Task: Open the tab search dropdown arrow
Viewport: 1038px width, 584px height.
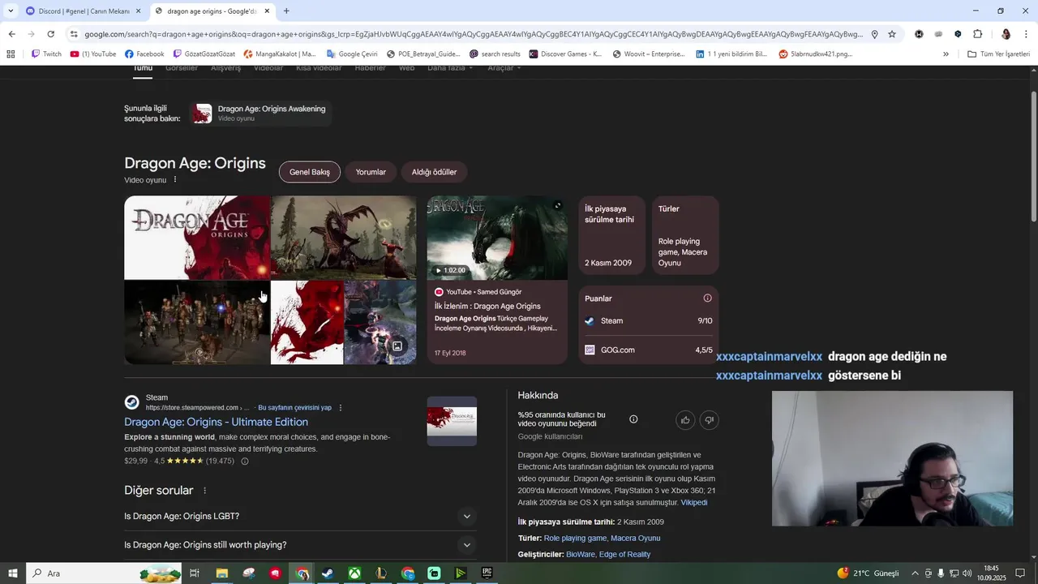Action: [11, 11]
